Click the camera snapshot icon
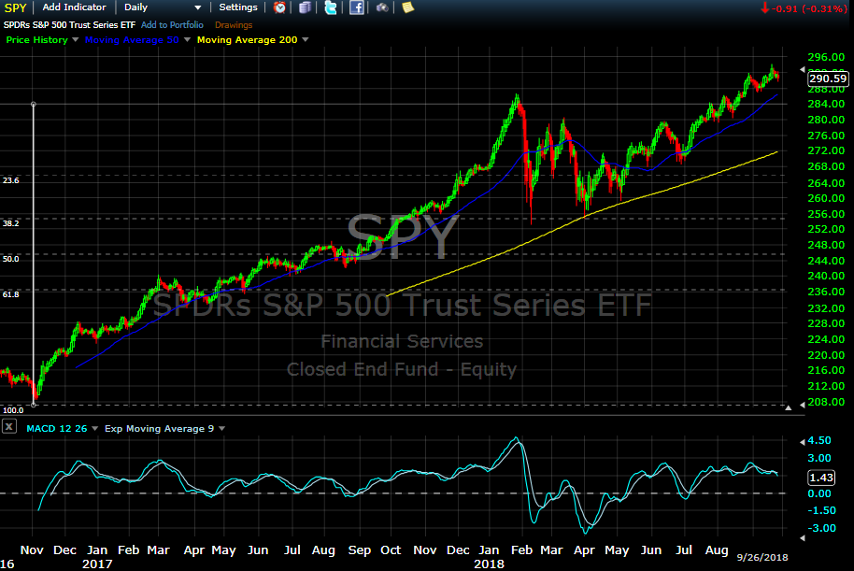This screenshot has height=571, width=854. coord(382,7)
